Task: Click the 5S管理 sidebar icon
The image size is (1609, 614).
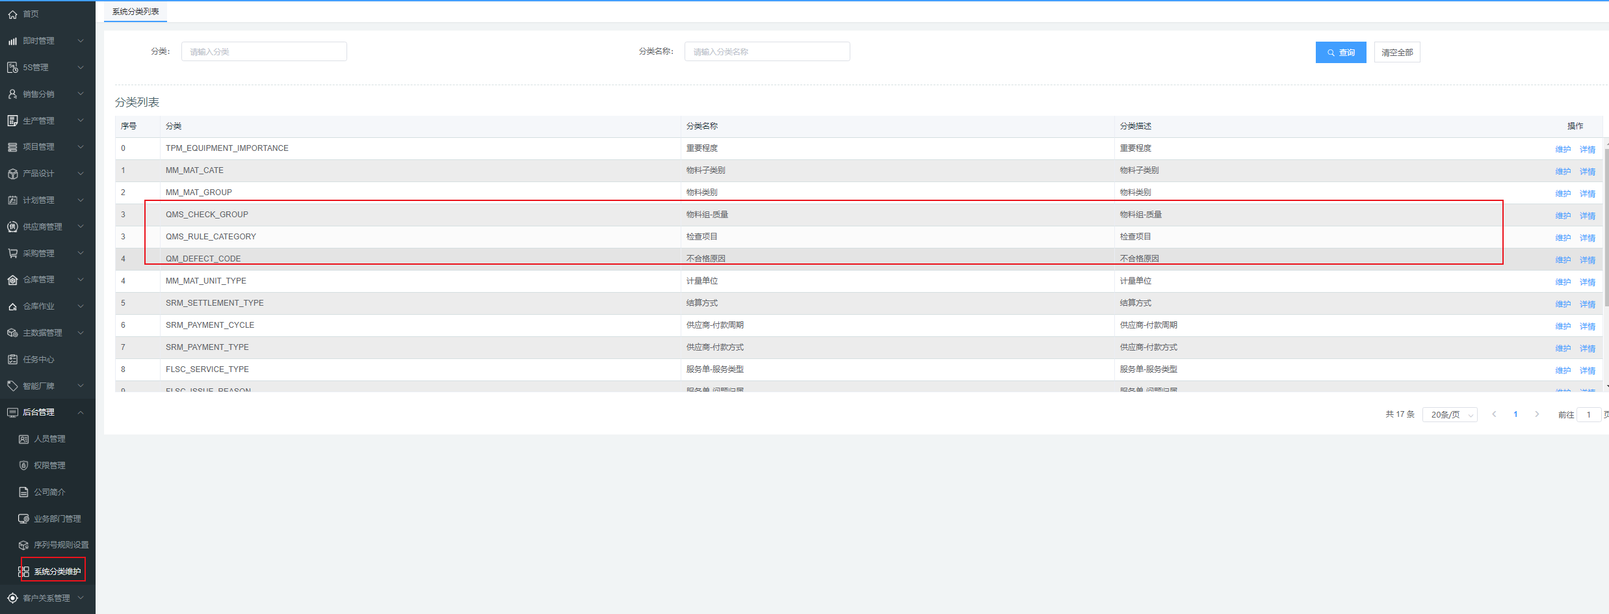Action: (12, 68)
